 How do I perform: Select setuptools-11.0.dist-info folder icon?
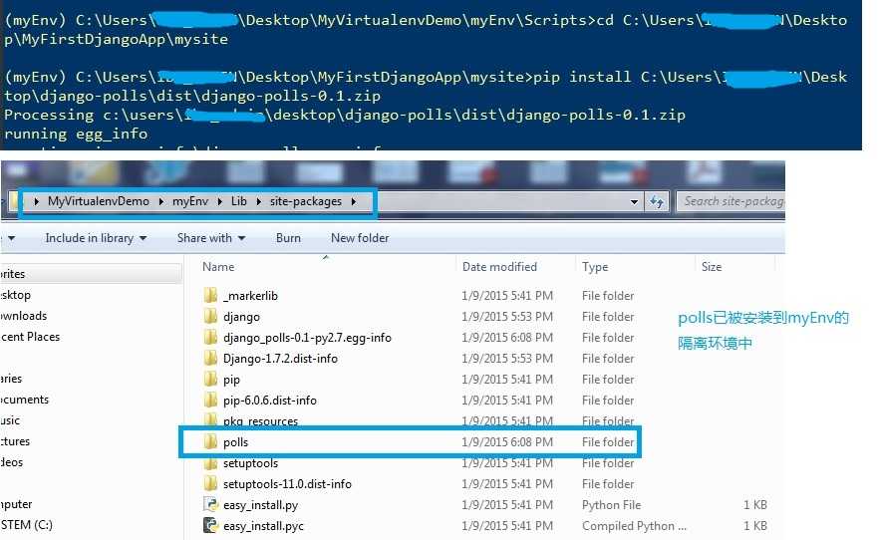click(x=210, y=484)
